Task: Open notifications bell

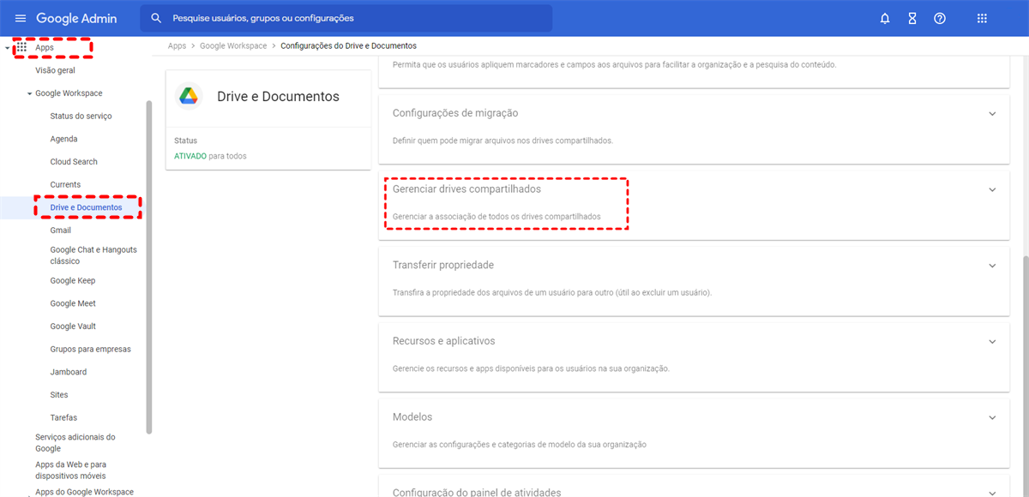Action: (x=885, y=18)
